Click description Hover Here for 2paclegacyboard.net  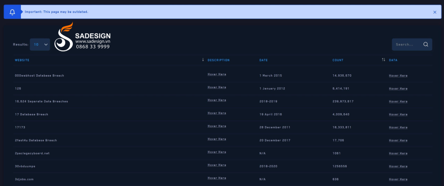click(x=217, y=152)
